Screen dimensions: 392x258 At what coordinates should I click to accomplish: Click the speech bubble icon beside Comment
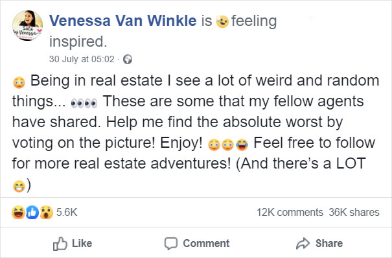(x=171, y=244)
